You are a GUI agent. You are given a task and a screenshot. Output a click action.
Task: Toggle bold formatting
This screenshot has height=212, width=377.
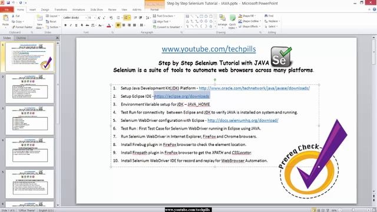click(x=65, y=25)
